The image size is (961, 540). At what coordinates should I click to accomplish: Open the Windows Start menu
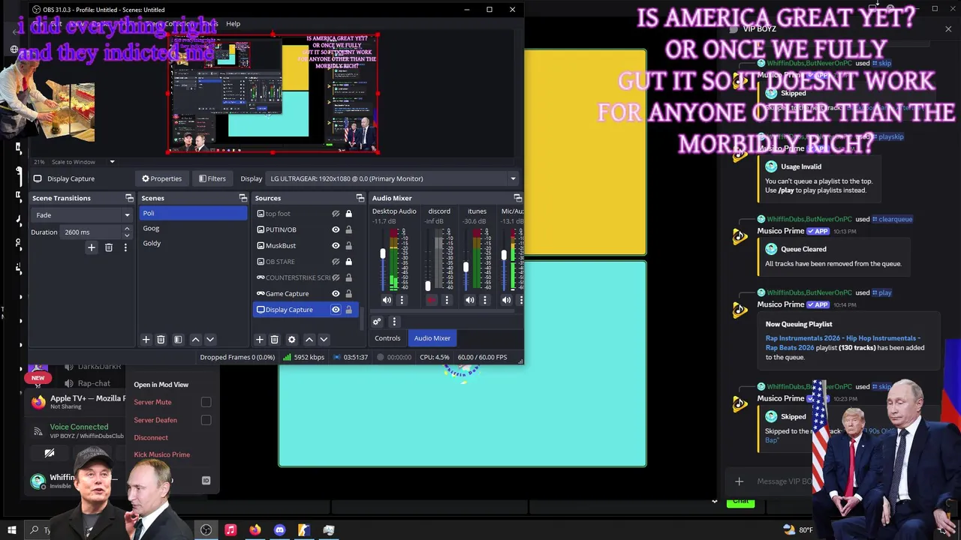click(x=11, y=529)
